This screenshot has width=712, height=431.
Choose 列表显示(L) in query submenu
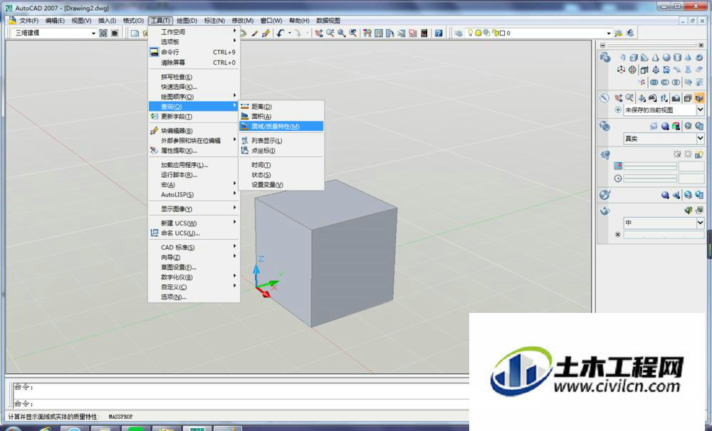click(281, 141)
